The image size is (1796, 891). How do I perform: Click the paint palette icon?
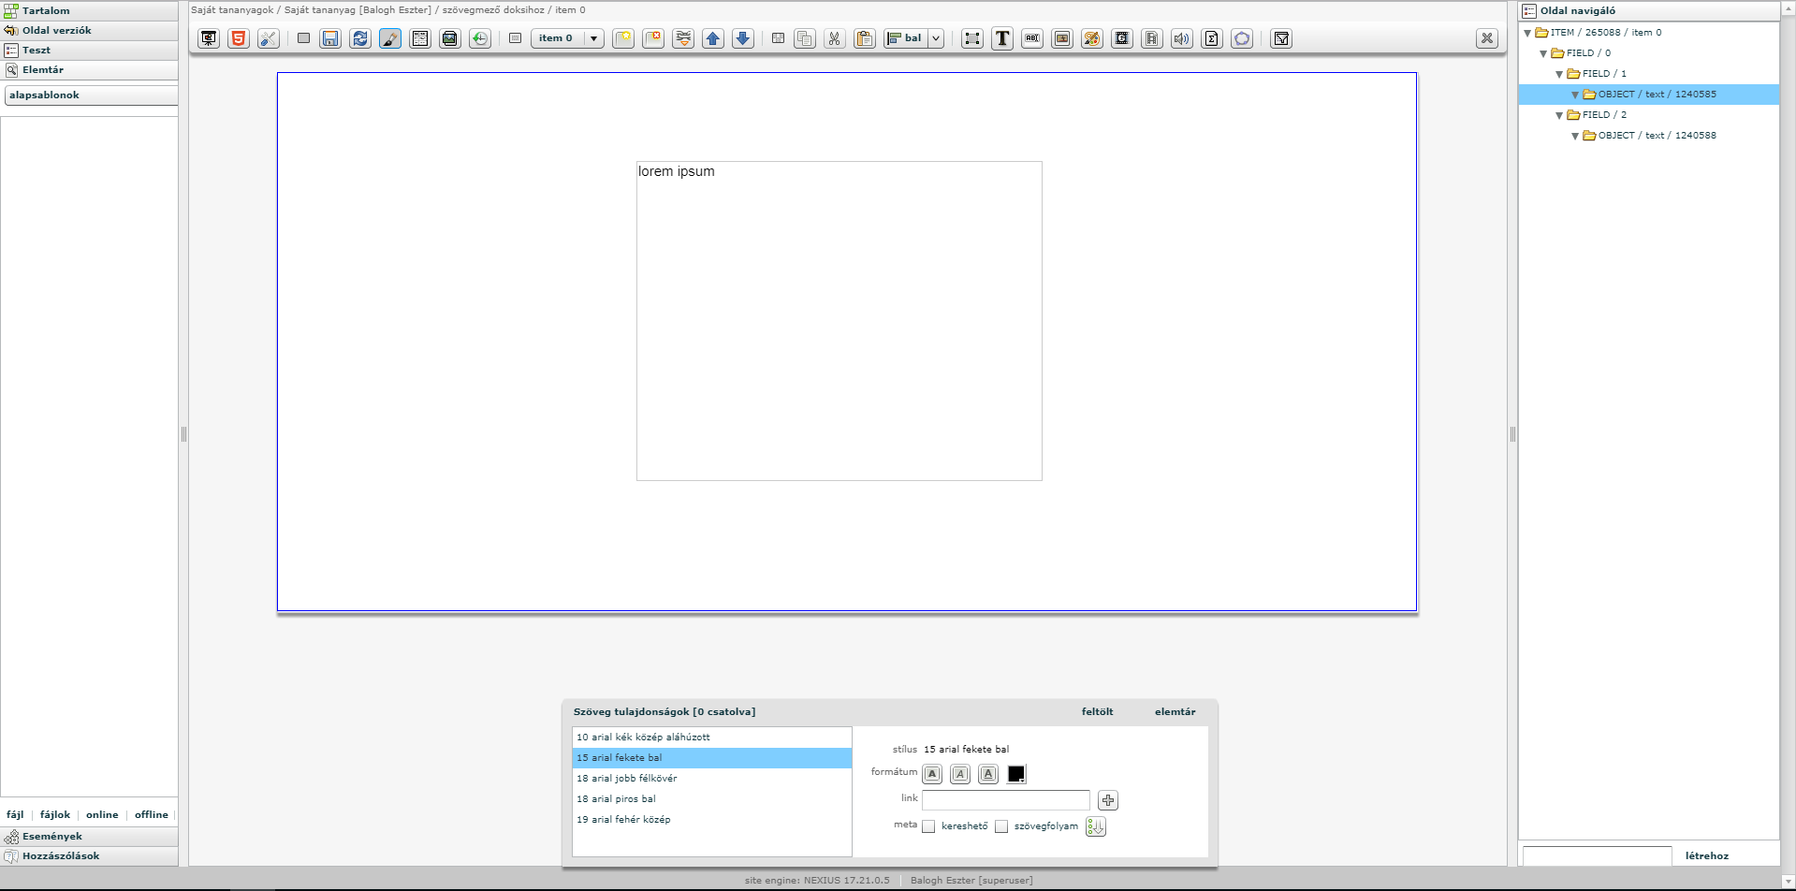(1092, 38)
